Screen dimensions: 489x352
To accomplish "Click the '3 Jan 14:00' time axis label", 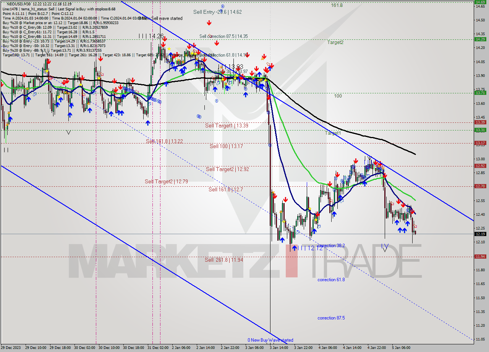I will pyautogui.click(x=279, y=348).
